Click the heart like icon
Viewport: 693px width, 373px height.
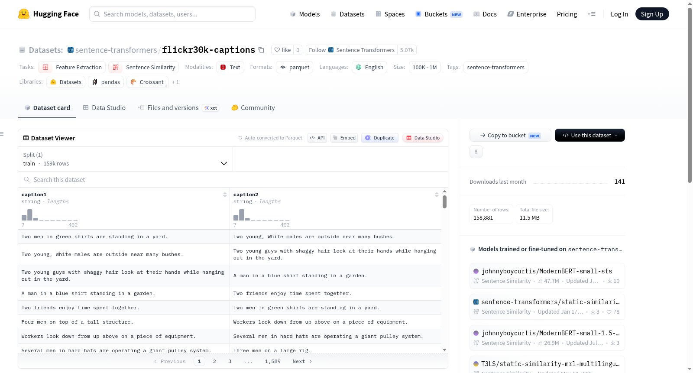pyautogui.click(x=277, y=50)
